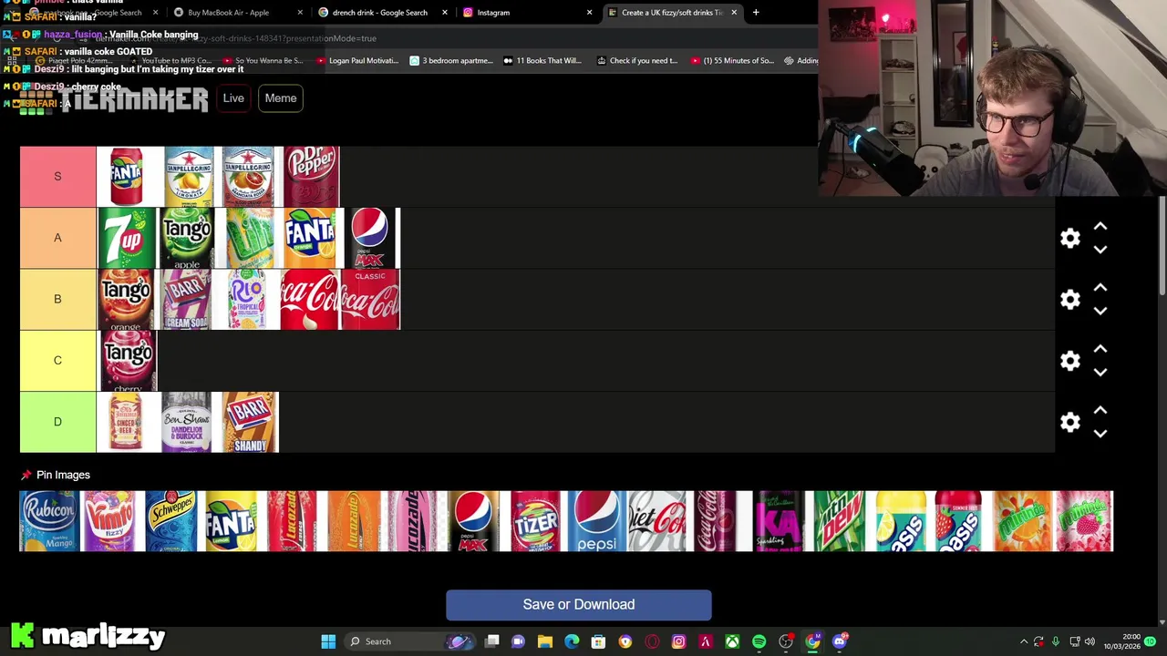Click the Save or Download button
Viewport: 1167px width, 656px height.
click(579, 605)
